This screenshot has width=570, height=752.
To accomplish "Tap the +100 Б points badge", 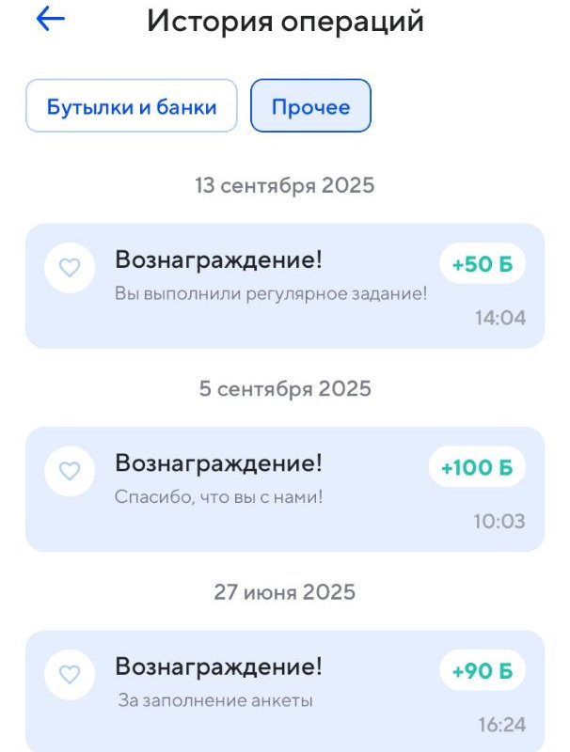I will pos(477,467).
